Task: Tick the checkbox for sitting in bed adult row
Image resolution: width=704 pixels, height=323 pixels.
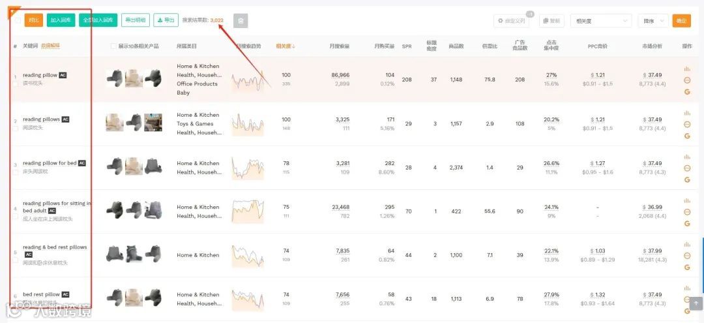Action: coord(16,216)
